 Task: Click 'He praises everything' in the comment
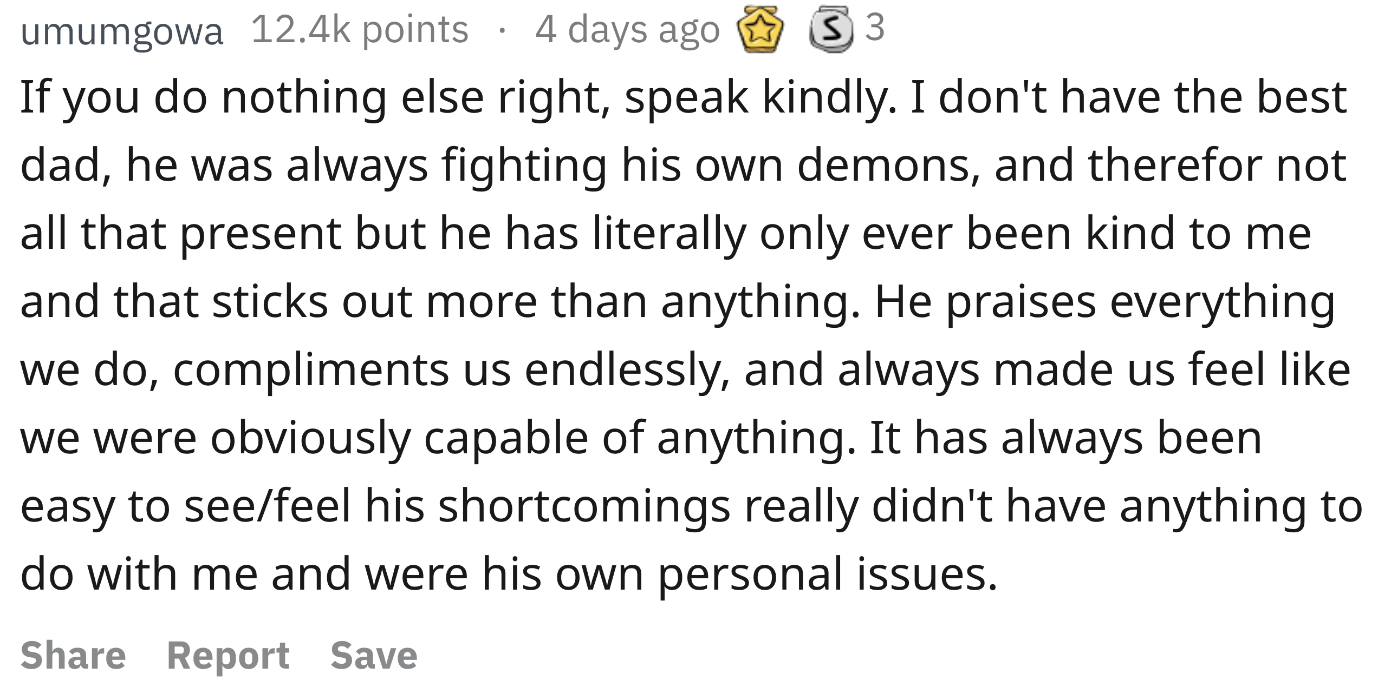pyautogui.click(x=1105, y=303)
